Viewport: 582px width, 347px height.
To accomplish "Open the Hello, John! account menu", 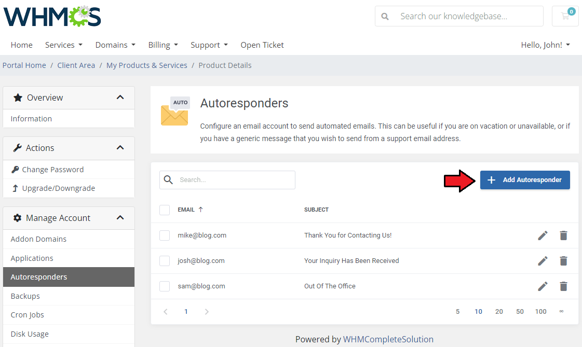I will coord(546,45).
